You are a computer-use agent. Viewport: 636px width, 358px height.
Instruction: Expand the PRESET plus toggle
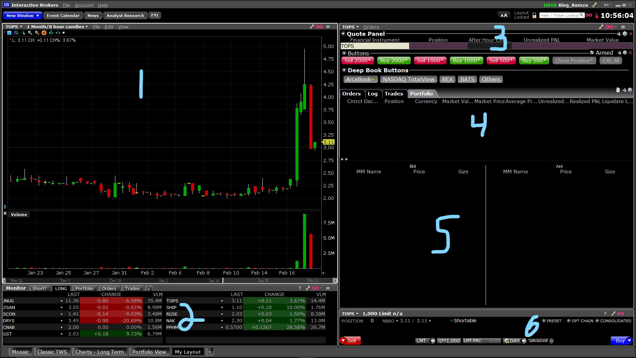[544, 321]
